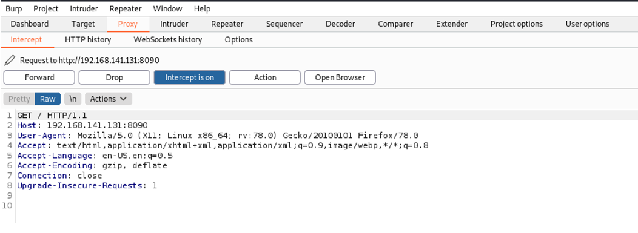This screenshot has height=233, width=638.
Task: Click the Upgrade-Insecure-Requests header line
Action: point(87,186)
